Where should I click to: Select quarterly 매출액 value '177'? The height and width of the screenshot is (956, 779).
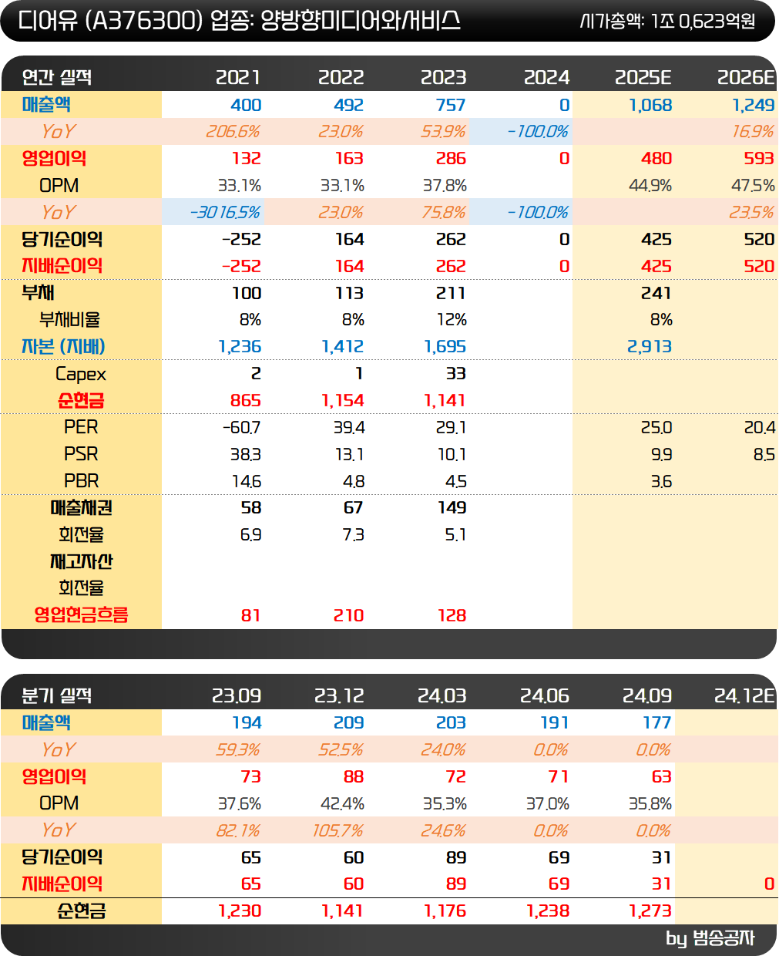click(657, 723)
